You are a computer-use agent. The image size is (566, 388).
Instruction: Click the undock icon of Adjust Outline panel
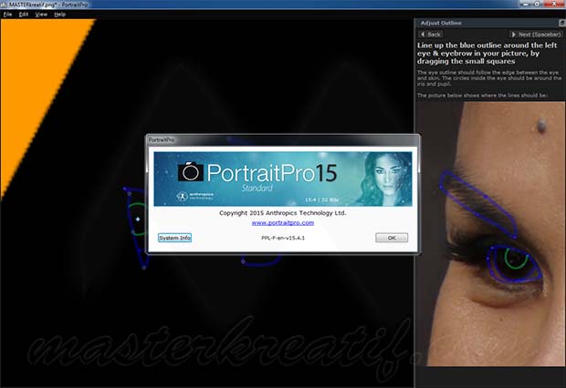(x=562, y=23)
